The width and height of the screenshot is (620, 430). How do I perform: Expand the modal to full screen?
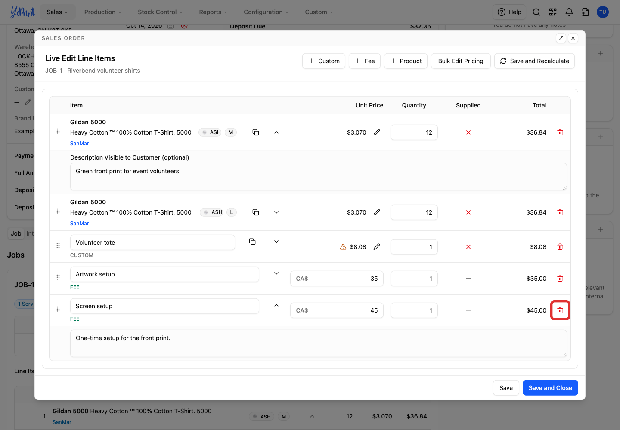[561, 38]
